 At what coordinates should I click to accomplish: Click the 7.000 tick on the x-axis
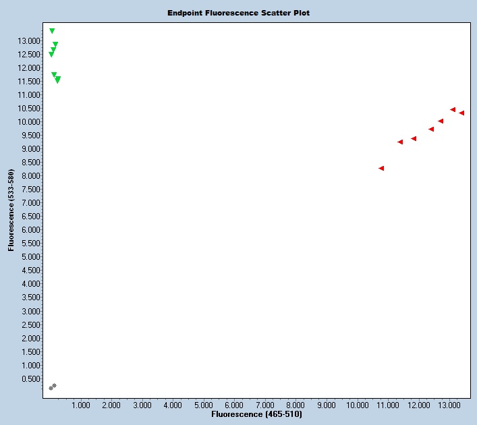[x=265, y=405]
